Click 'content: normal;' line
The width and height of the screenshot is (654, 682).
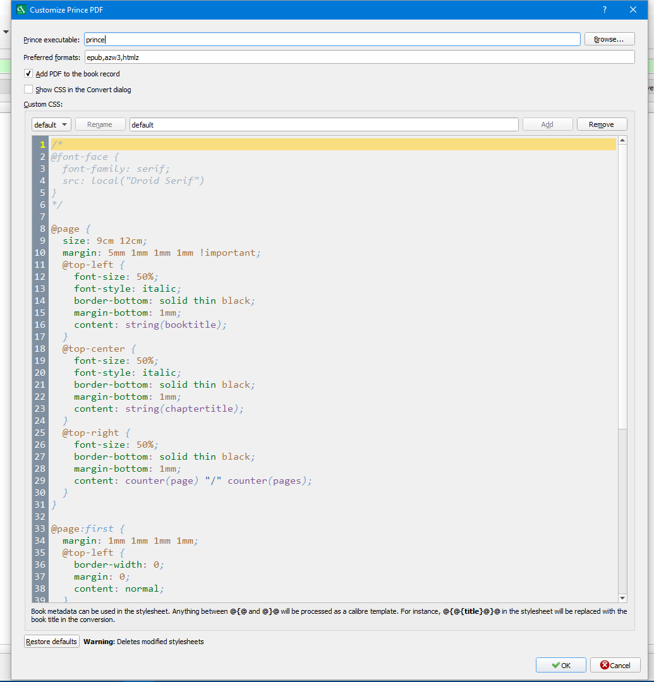tap(119, 589)
